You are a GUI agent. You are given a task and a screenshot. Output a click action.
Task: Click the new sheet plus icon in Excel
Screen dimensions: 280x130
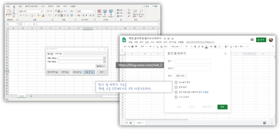31,96
